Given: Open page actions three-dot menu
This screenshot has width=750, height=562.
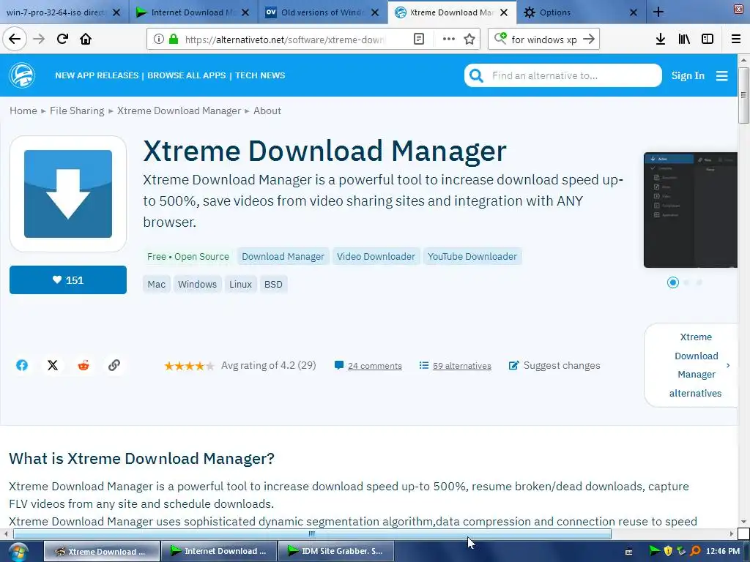Looking at the screenshot, I should (x=448, y=40).
